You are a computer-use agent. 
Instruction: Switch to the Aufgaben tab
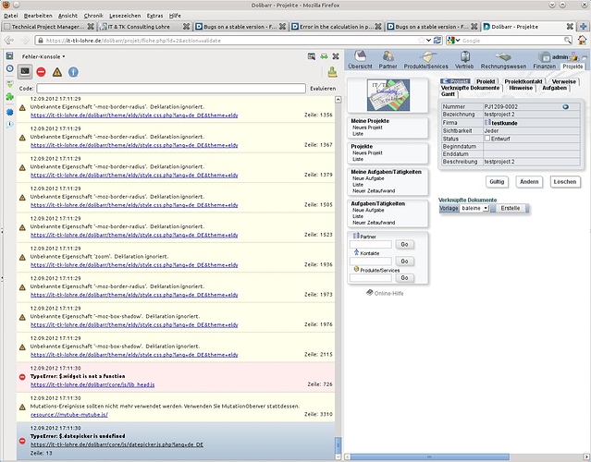pos(554,88)
